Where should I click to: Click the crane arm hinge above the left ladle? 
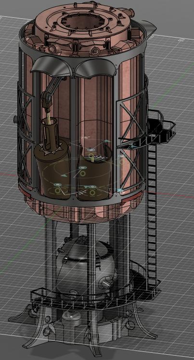click(x=47, y=99)
